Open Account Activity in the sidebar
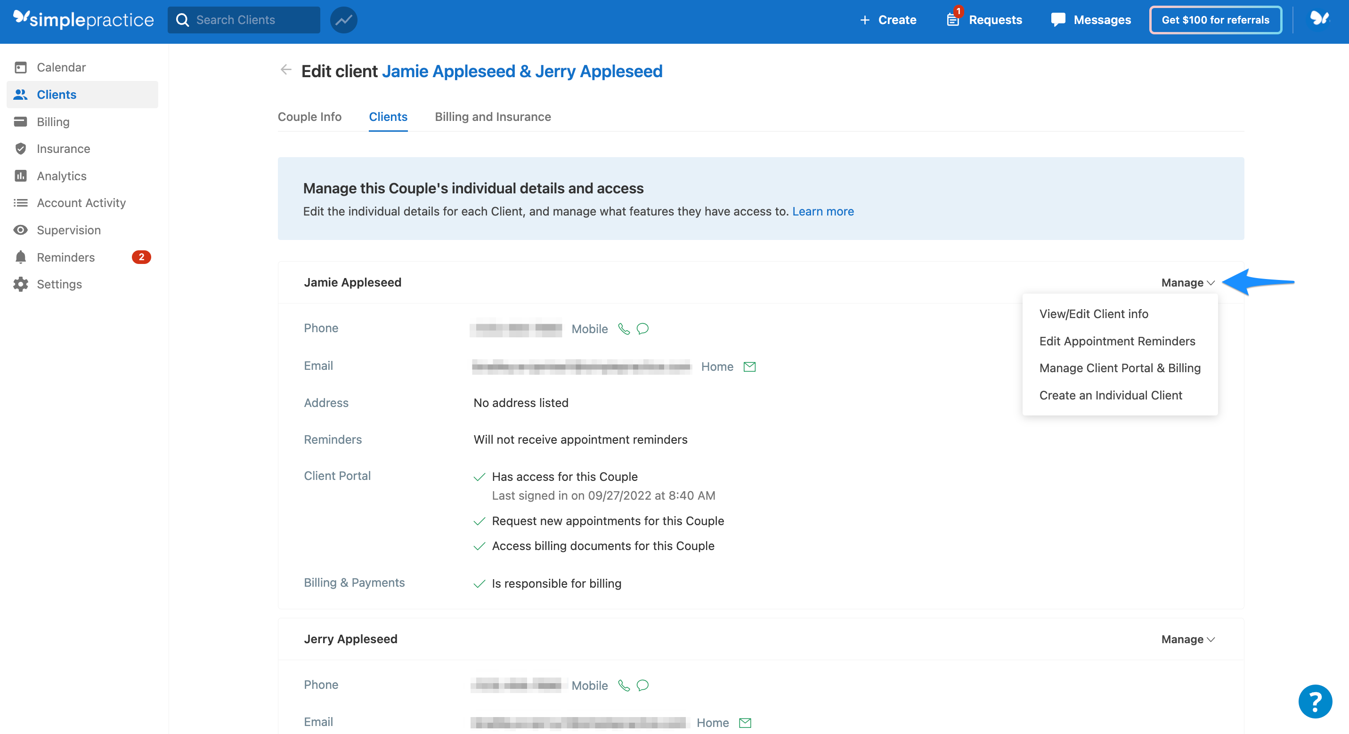1349x734 pixels. (81, 202)
